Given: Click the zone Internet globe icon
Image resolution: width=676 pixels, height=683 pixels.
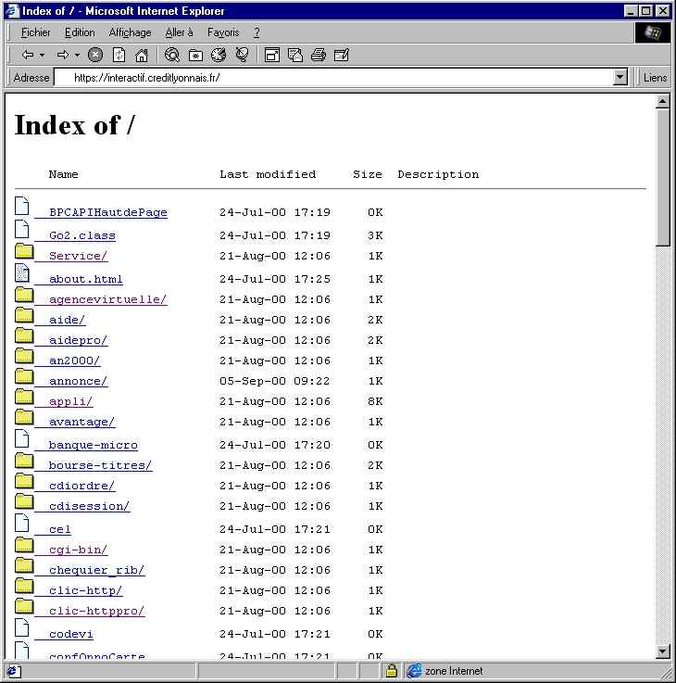Looking at the screenshot, I should click(414, 671).
